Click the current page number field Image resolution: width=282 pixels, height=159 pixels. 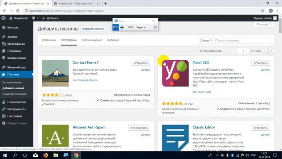click(x=243, y=51)
